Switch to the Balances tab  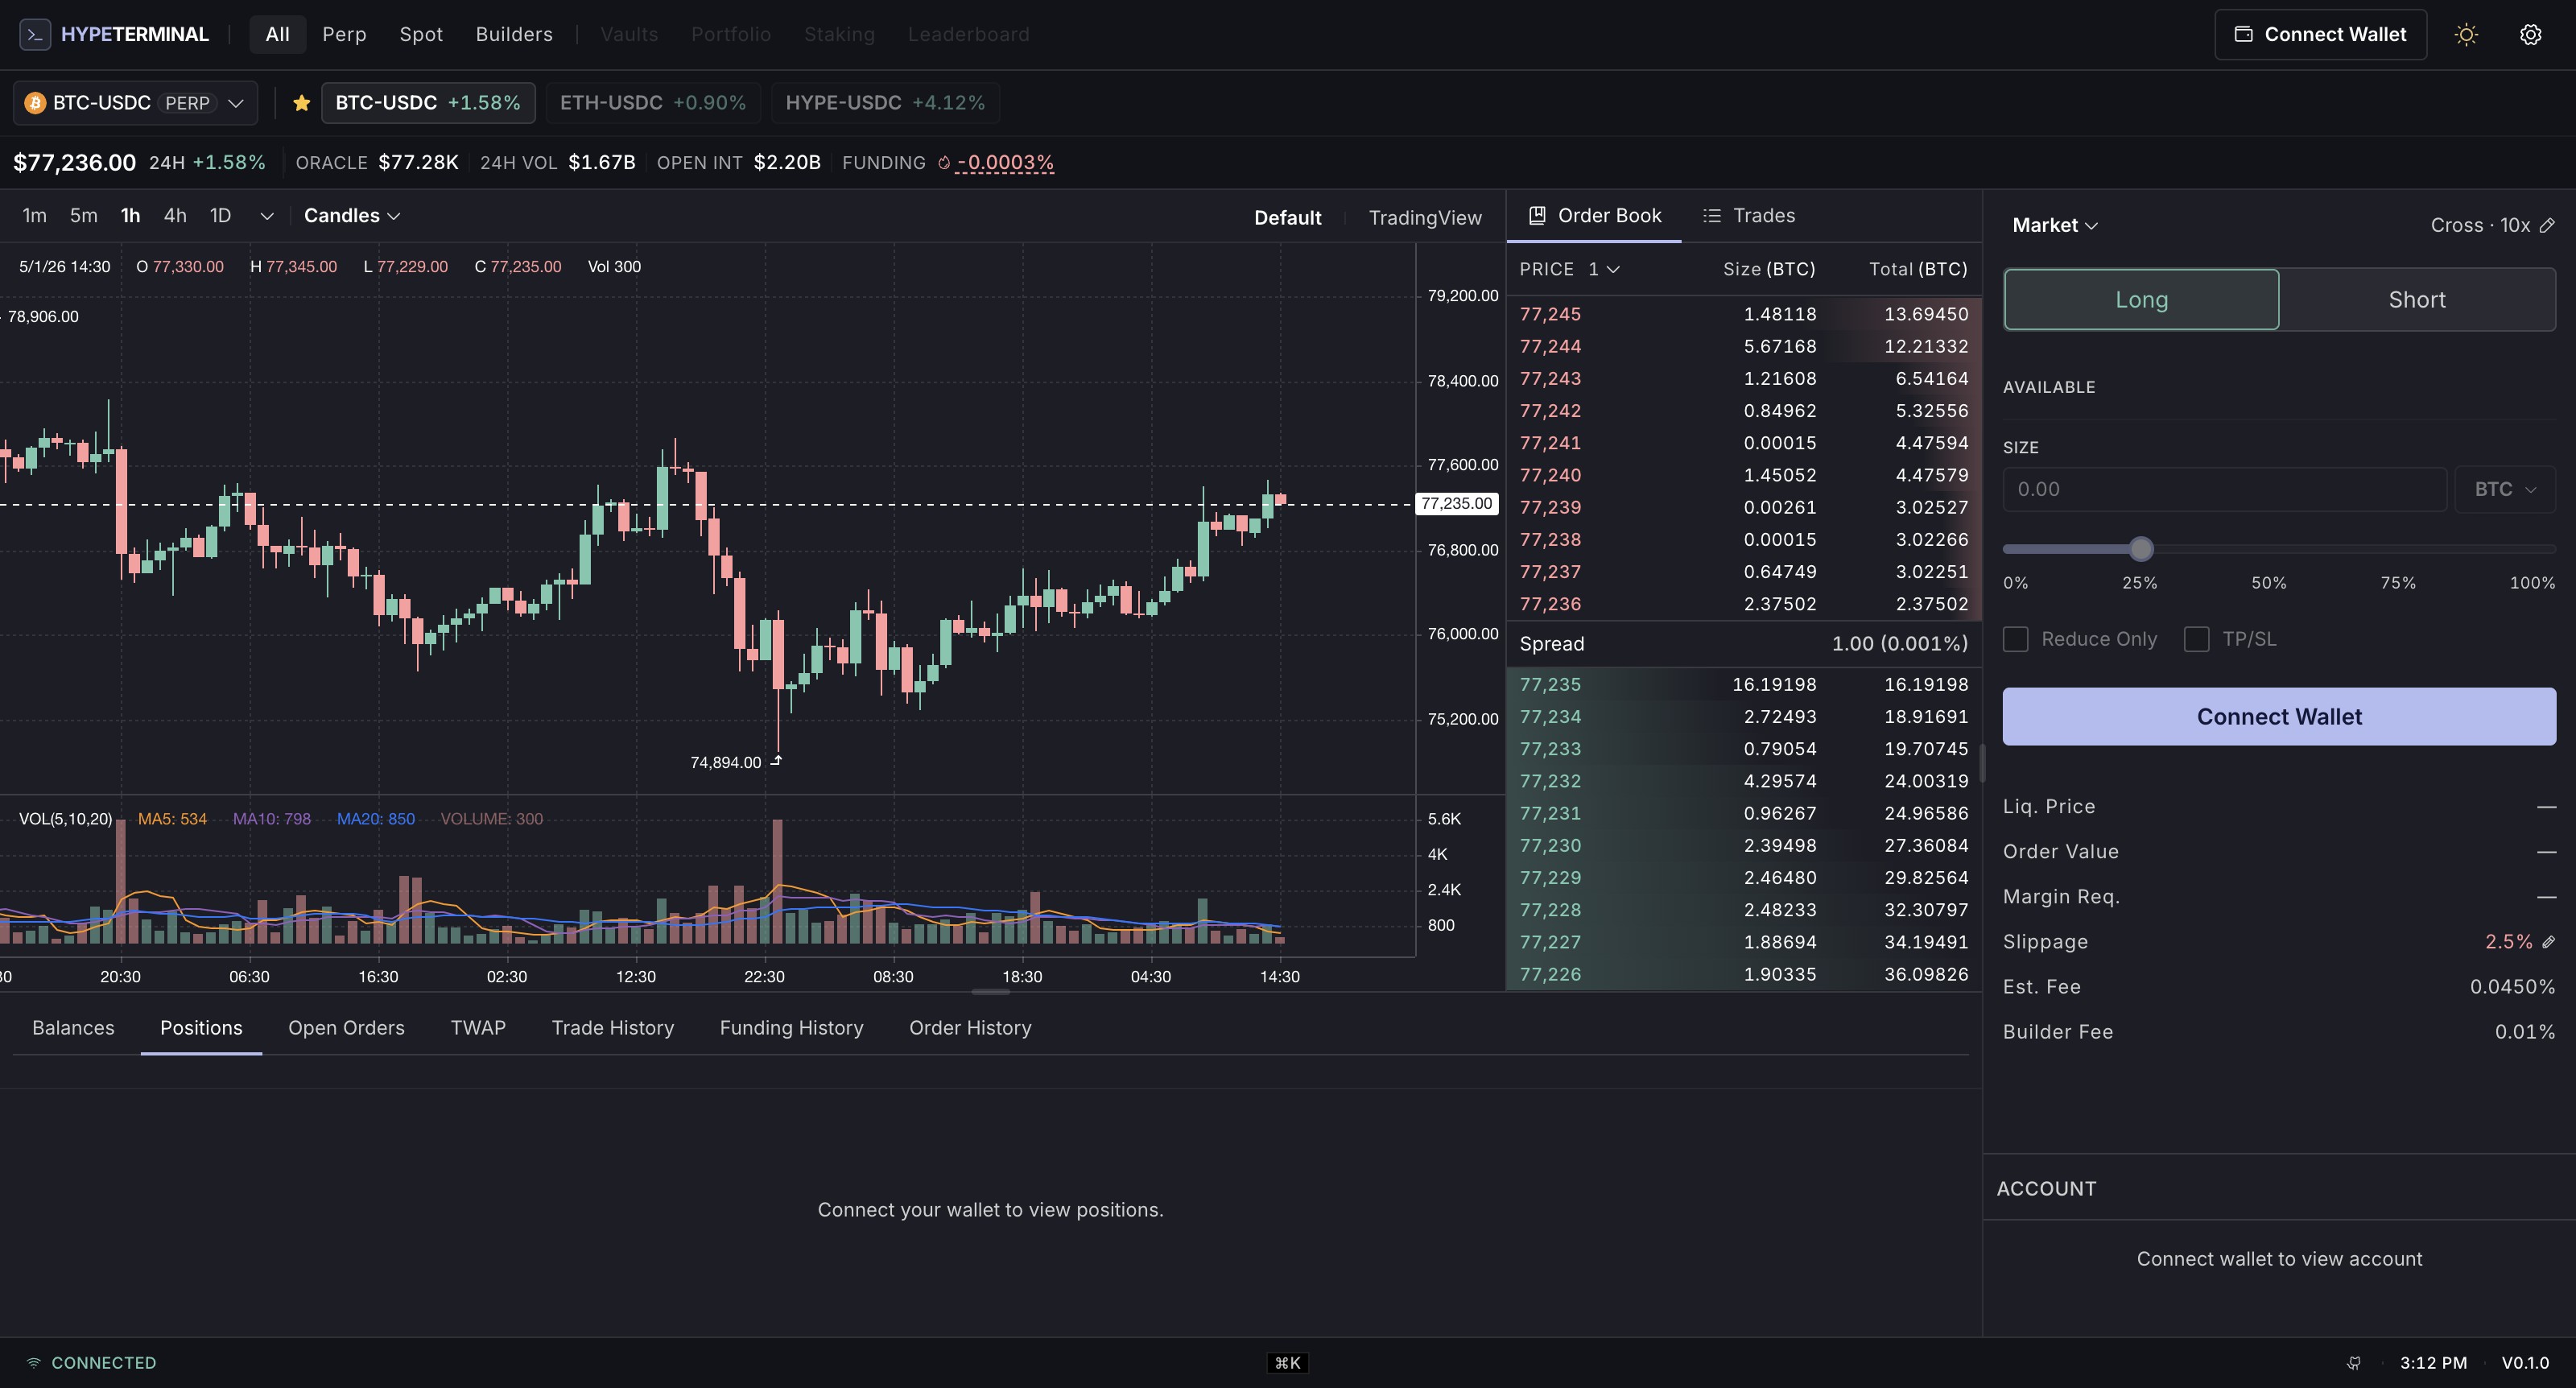pyautogui.click(x=73, y=1028)
